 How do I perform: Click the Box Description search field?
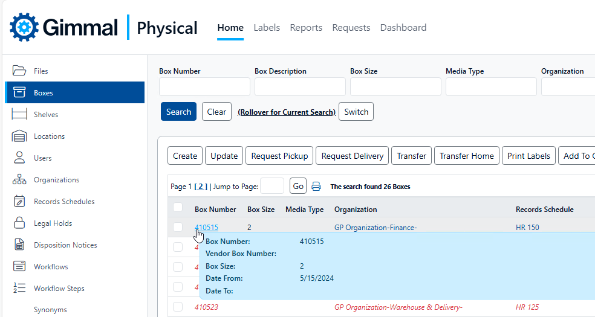pyautogui.click(x=300, y=87)
